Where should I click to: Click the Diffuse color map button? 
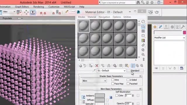[107, 100]
